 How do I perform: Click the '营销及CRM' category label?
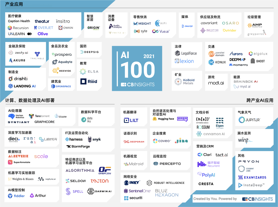205,146
